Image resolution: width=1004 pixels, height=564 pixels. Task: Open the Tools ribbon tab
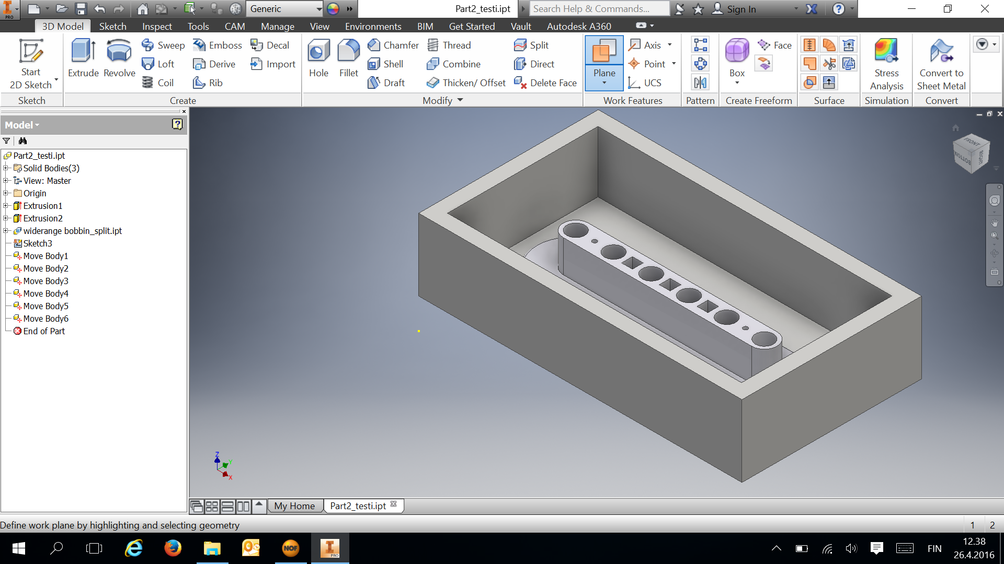[x=198, y=26]
